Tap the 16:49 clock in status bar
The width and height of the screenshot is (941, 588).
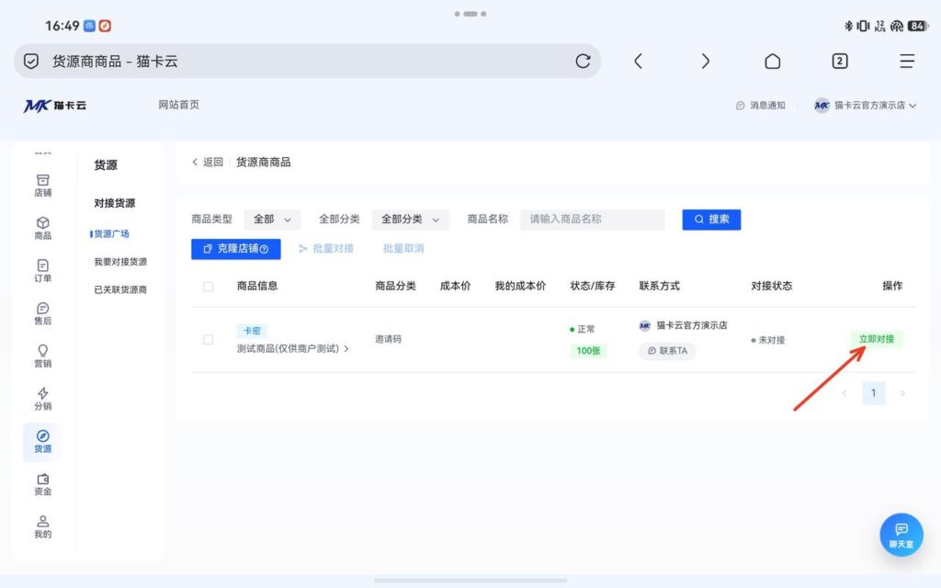(x=62, y=26)
